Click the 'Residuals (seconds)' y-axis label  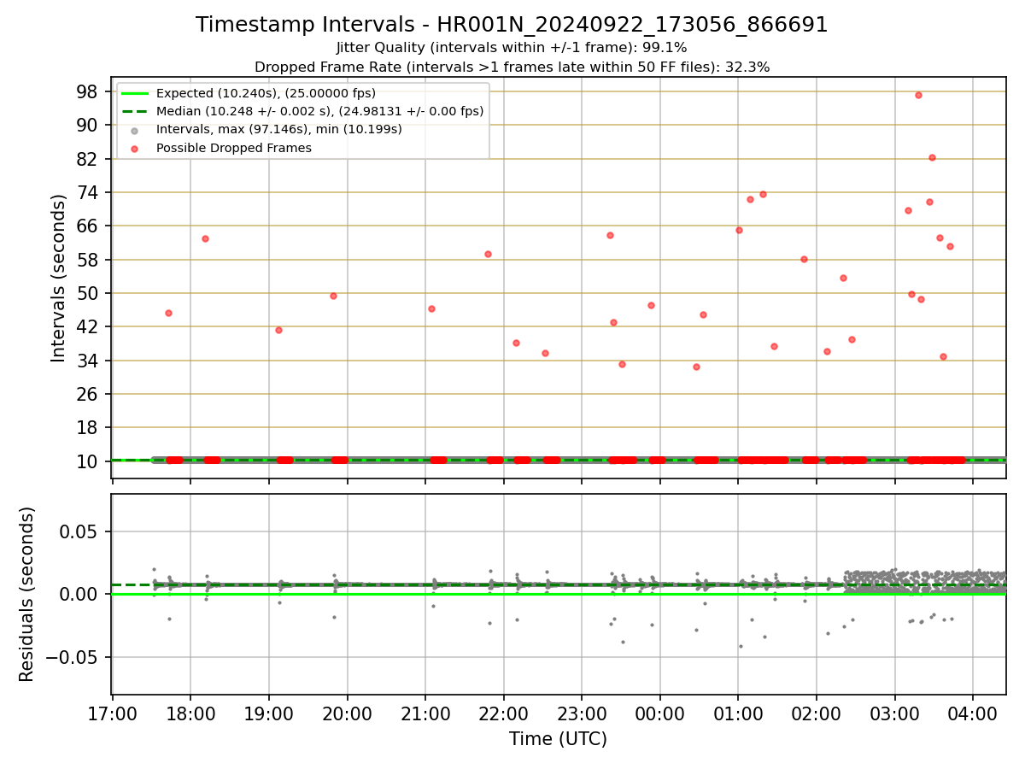point(27,594)
